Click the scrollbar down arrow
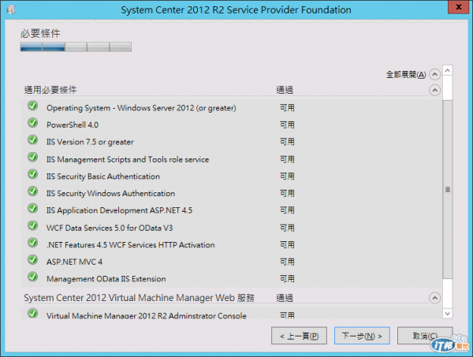 (448, 314)
